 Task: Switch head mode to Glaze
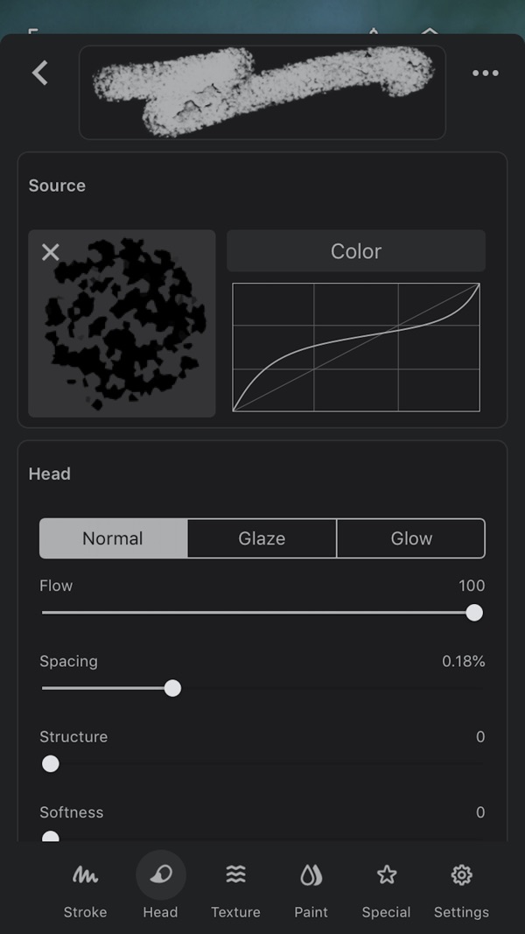click(262, 538)
